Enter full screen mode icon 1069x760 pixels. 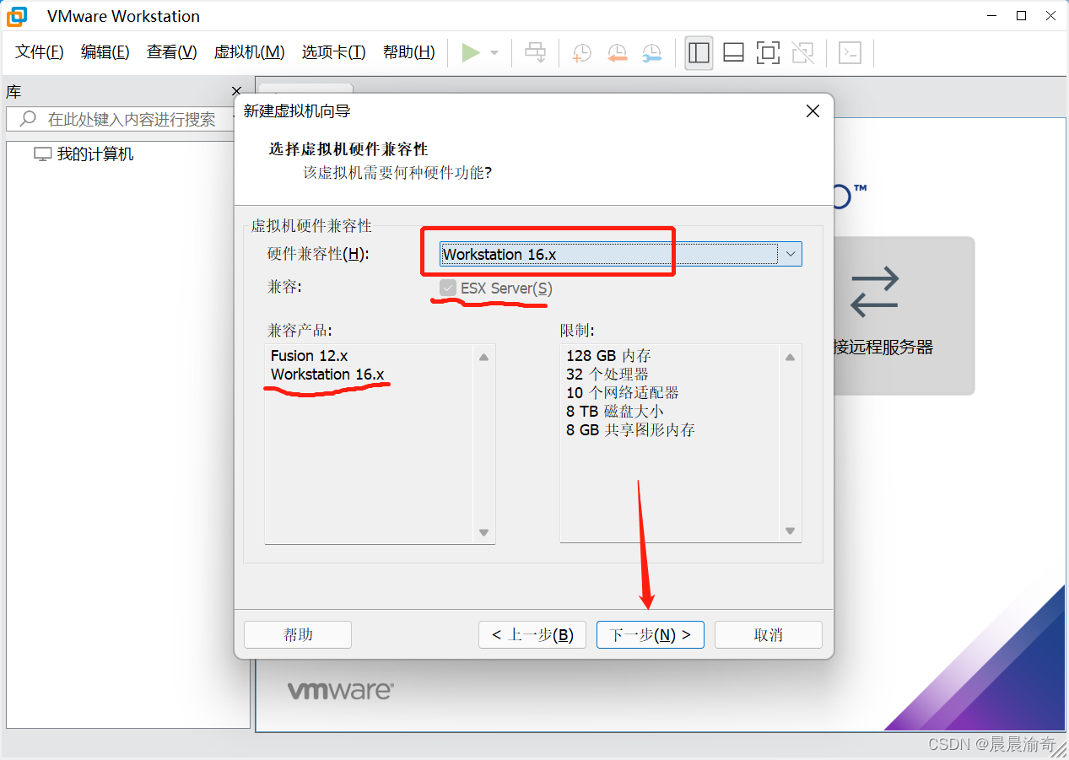pyautogui.click(x=768, y=52)
